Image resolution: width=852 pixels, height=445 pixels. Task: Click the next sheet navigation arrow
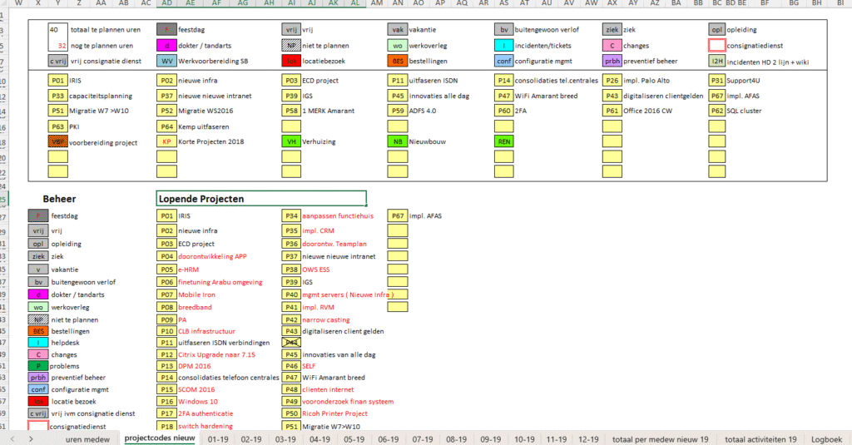point(31,438)
